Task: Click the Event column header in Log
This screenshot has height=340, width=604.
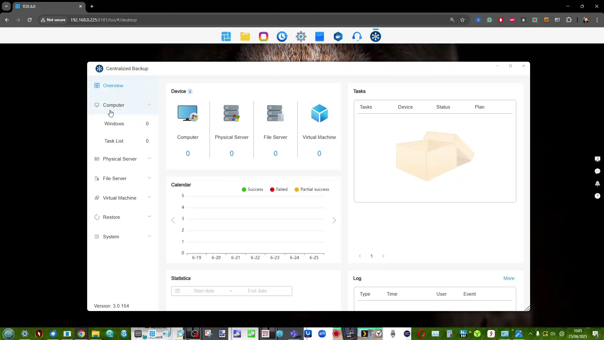Action: coord(469,294)
